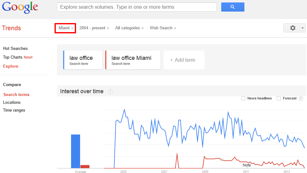Open the settings gear menu
The height and width of the screenshot is (173, 307).
pos(295,28)
